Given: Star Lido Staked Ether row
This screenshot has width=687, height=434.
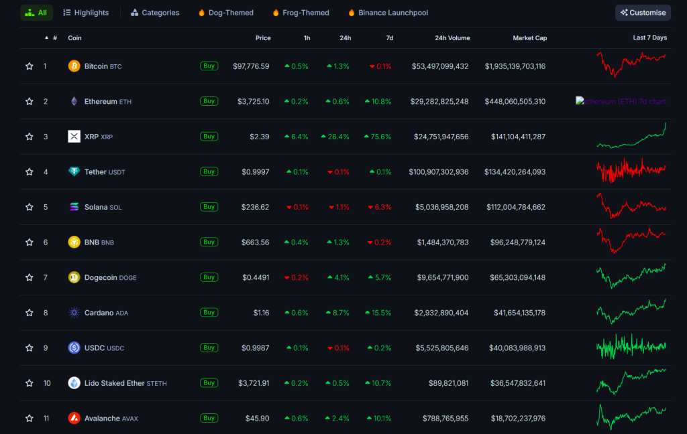Looking at the screenshot, I should (x=30, y=383).
